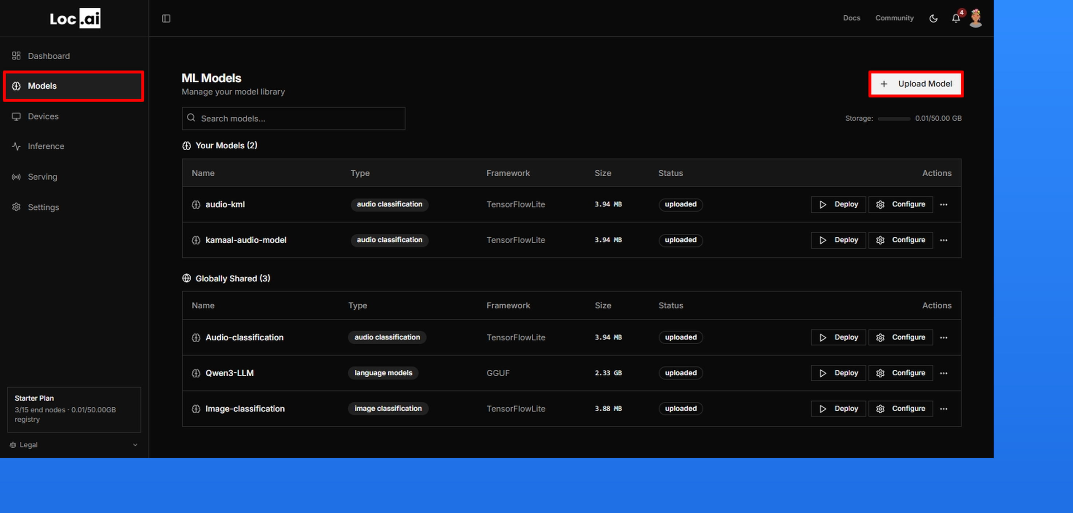1073x513 pixels.
Task: Focus the Search models field
Action: pyautogui.click(x=293, y=118)
